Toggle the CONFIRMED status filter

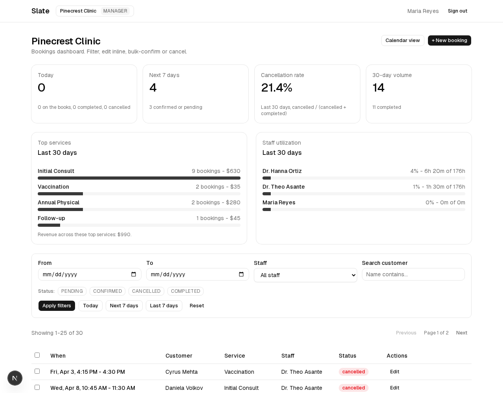(x=107, y=291)
